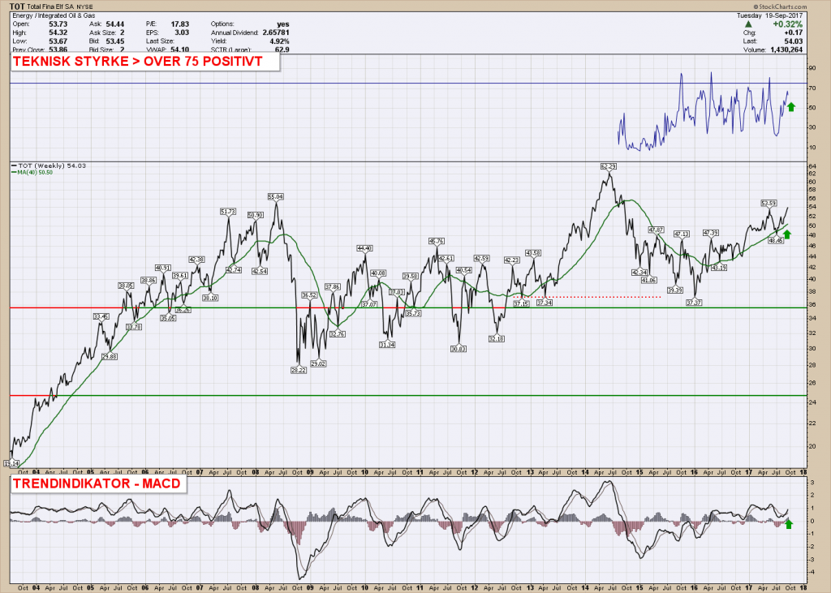Click the 30.83 low price label
This screenshot has height=593, width=831.
point(459,349)
